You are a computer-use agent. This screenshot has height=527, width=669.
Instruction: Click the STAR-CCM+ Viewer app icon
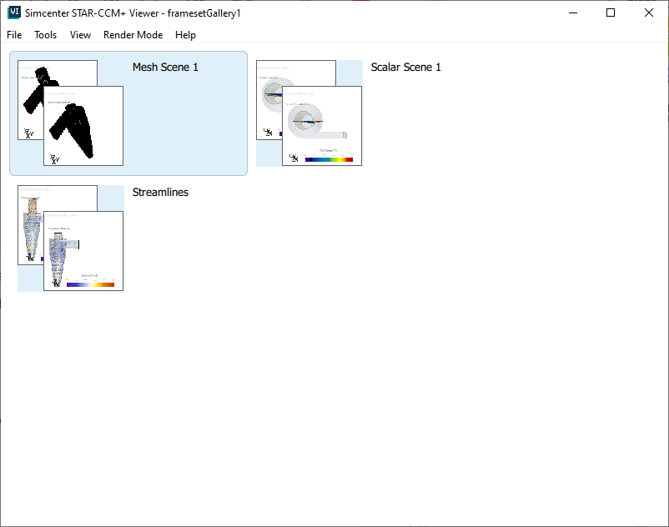point(14,13)
